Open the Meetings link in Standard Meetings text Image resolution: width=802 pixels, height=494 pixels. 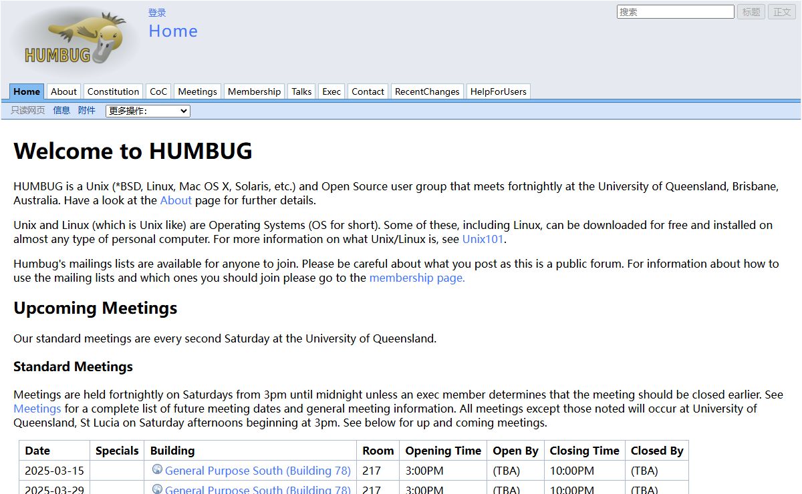(x=37, y=409)
